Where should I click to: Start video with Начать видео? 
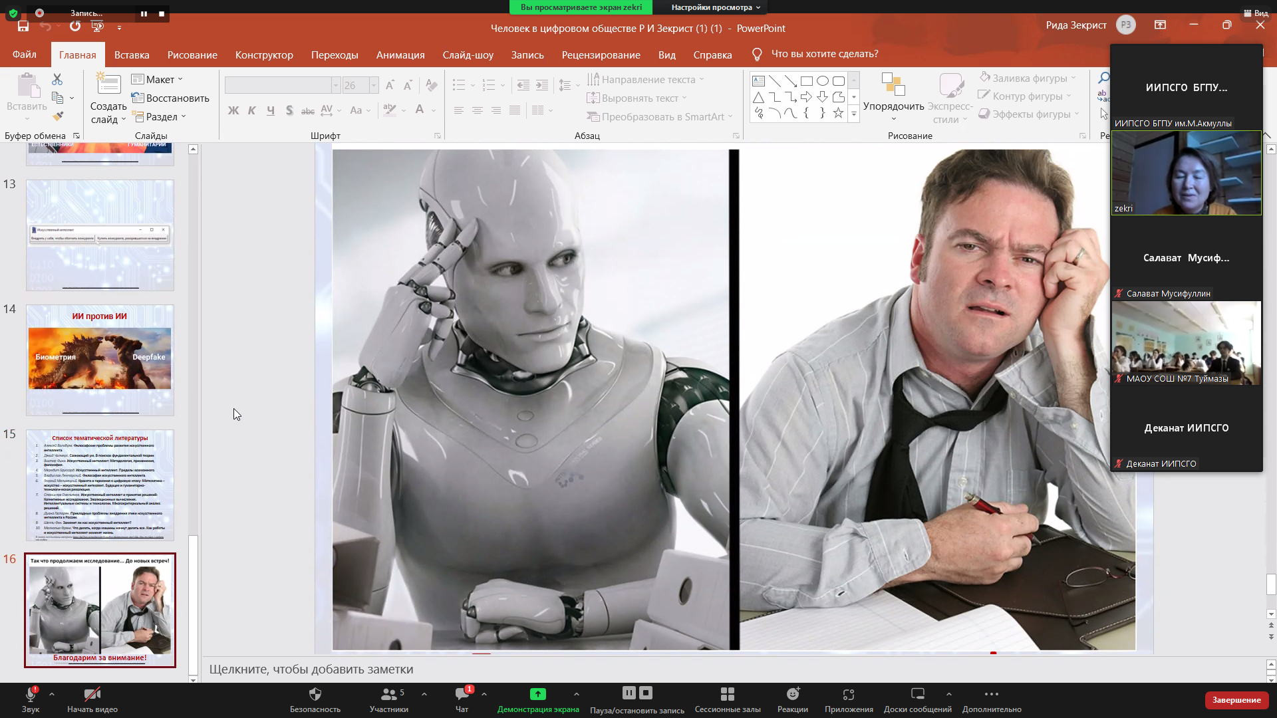tap(92, 696)
